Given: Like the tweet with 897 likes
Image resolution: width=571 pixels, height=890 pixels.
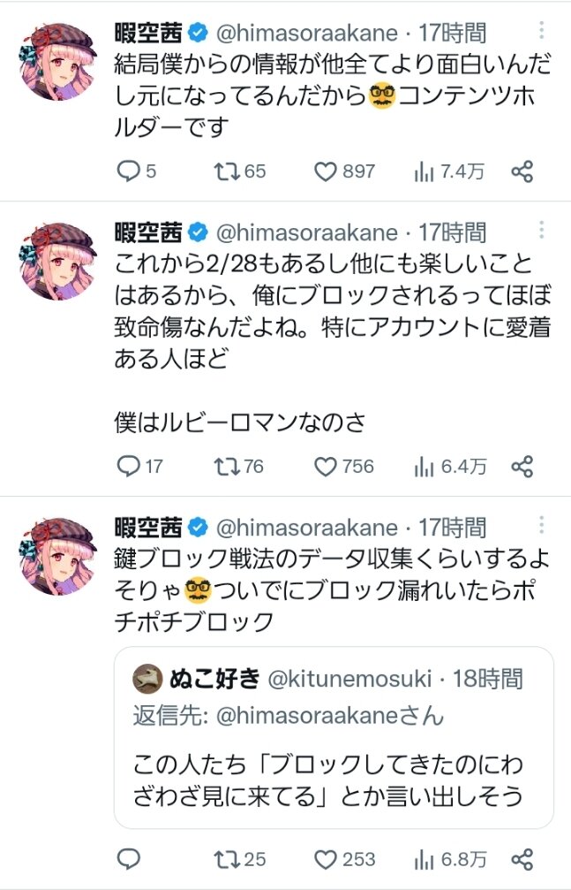Looking at the screenshot, I should [x=327, y=171].
